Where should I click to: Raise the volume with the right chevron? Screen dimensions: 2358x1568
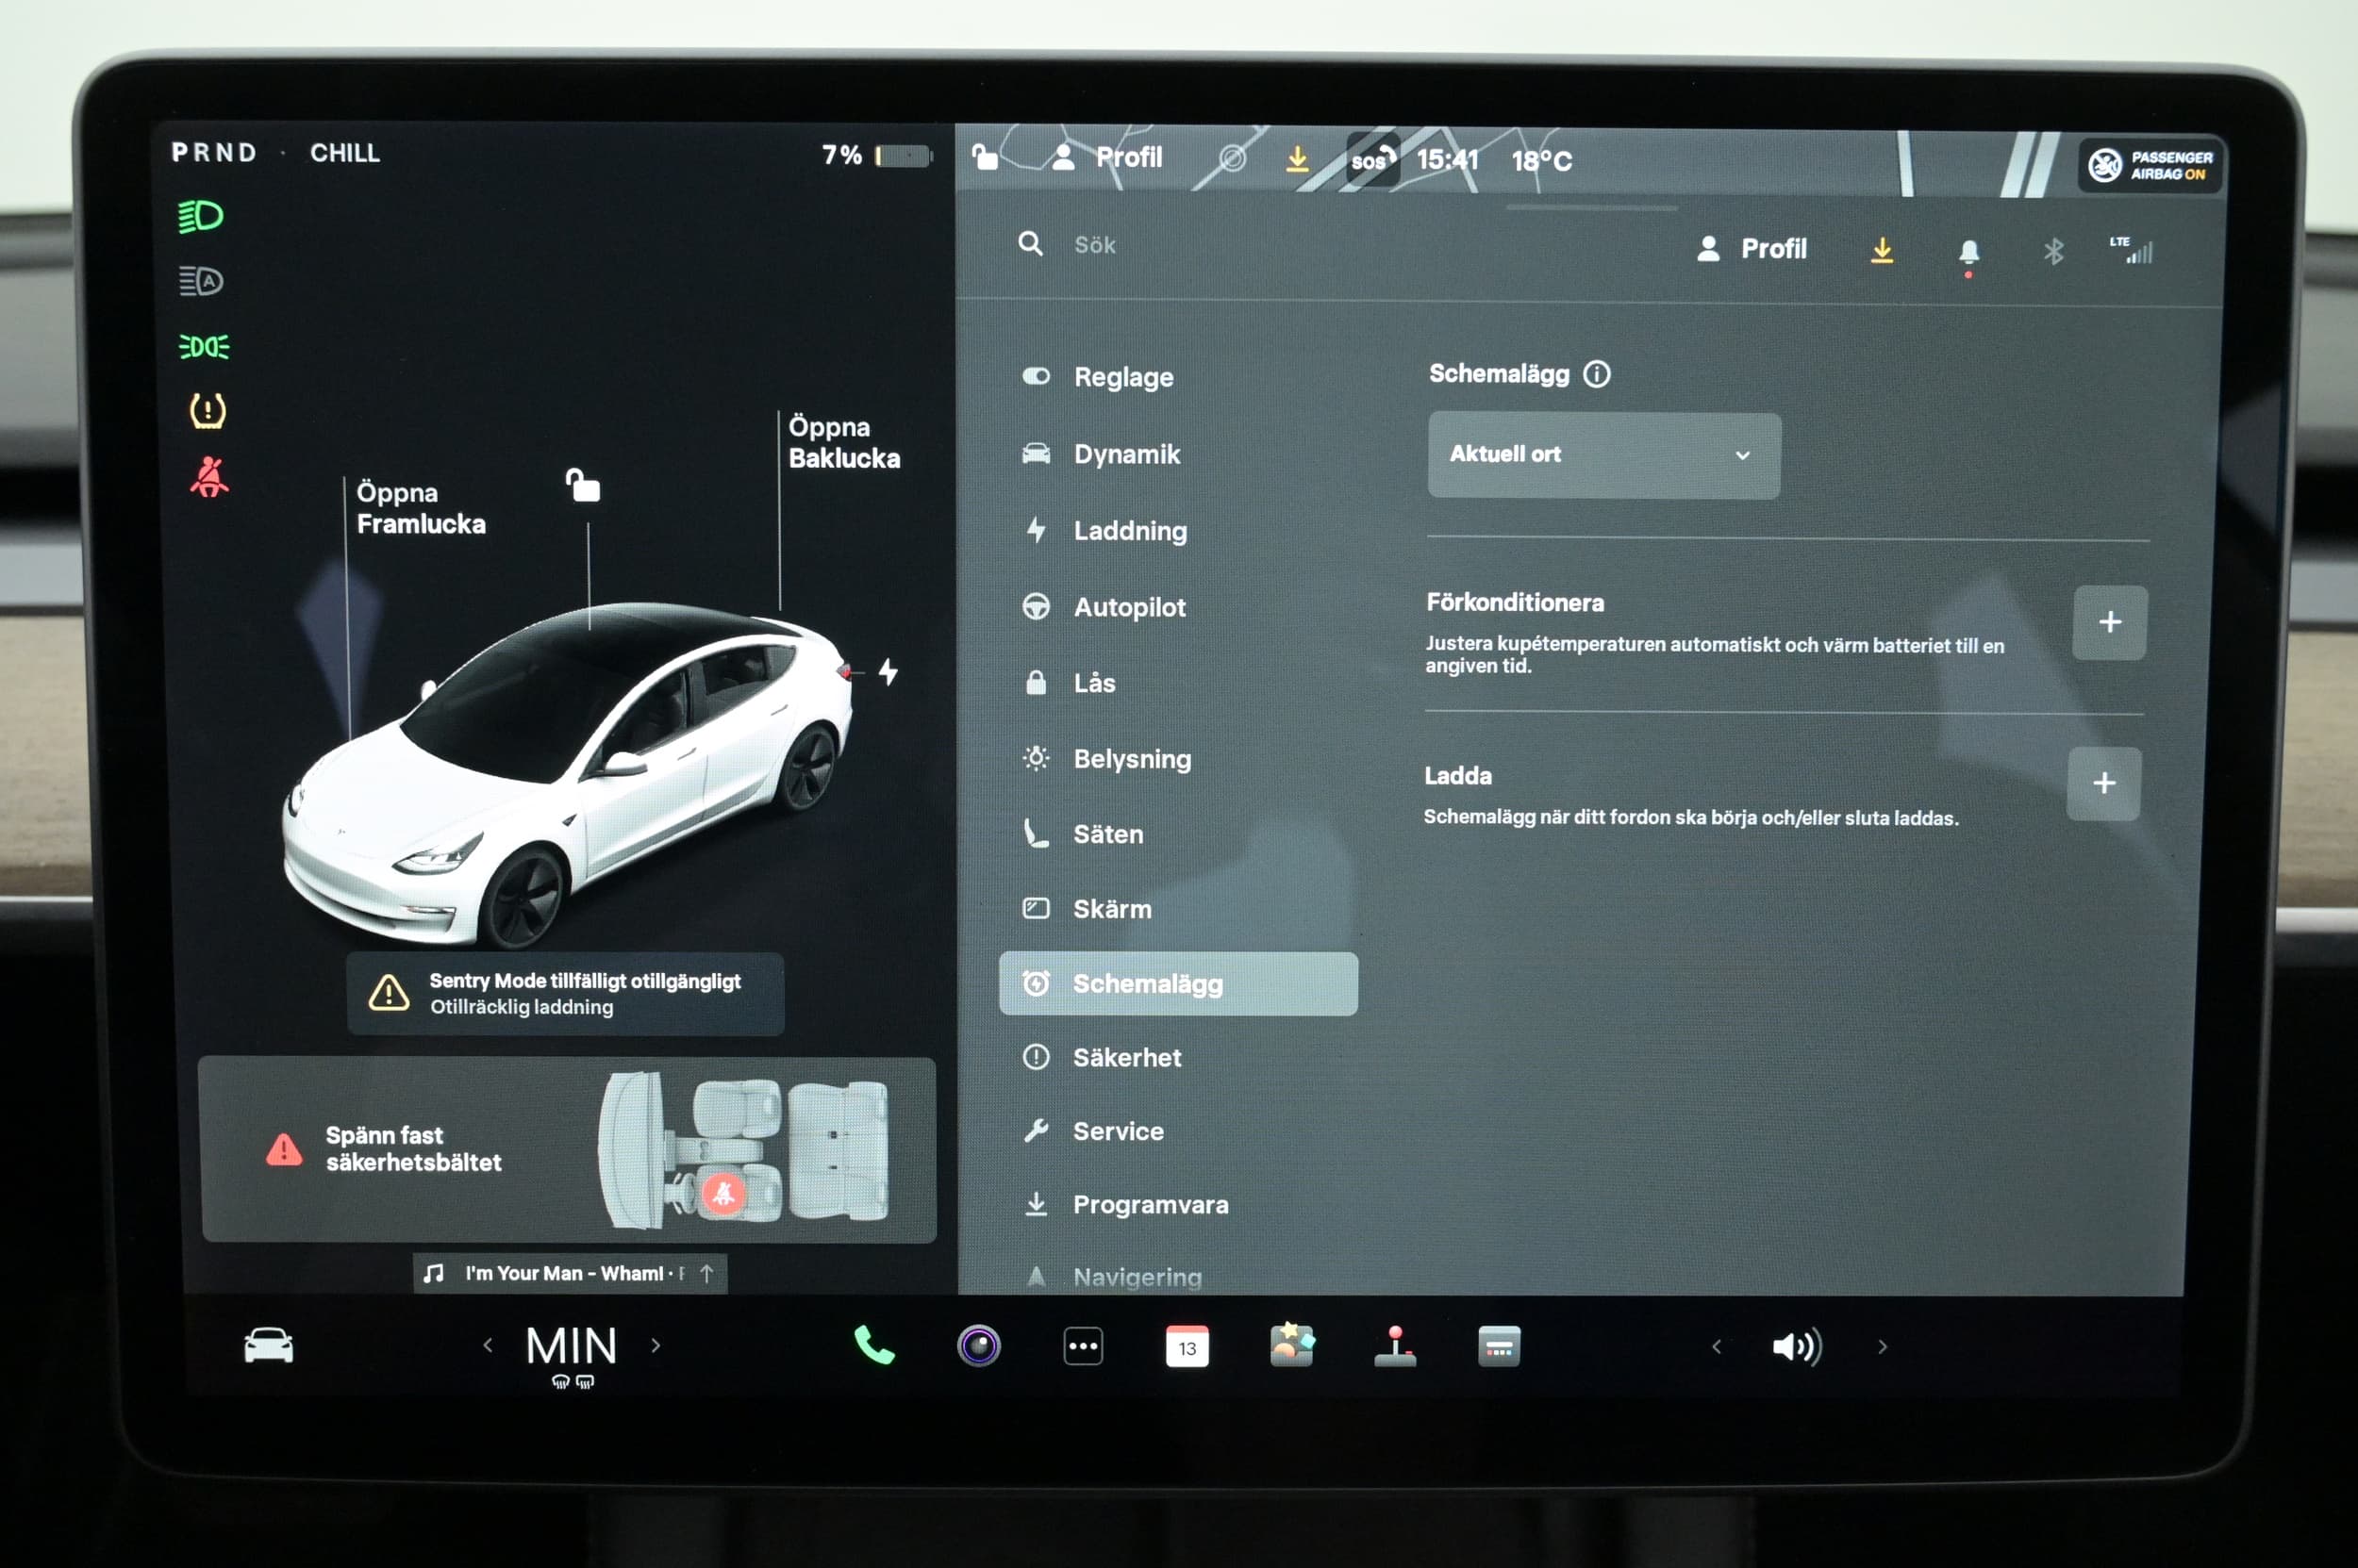click(x=1883, y=1347)
